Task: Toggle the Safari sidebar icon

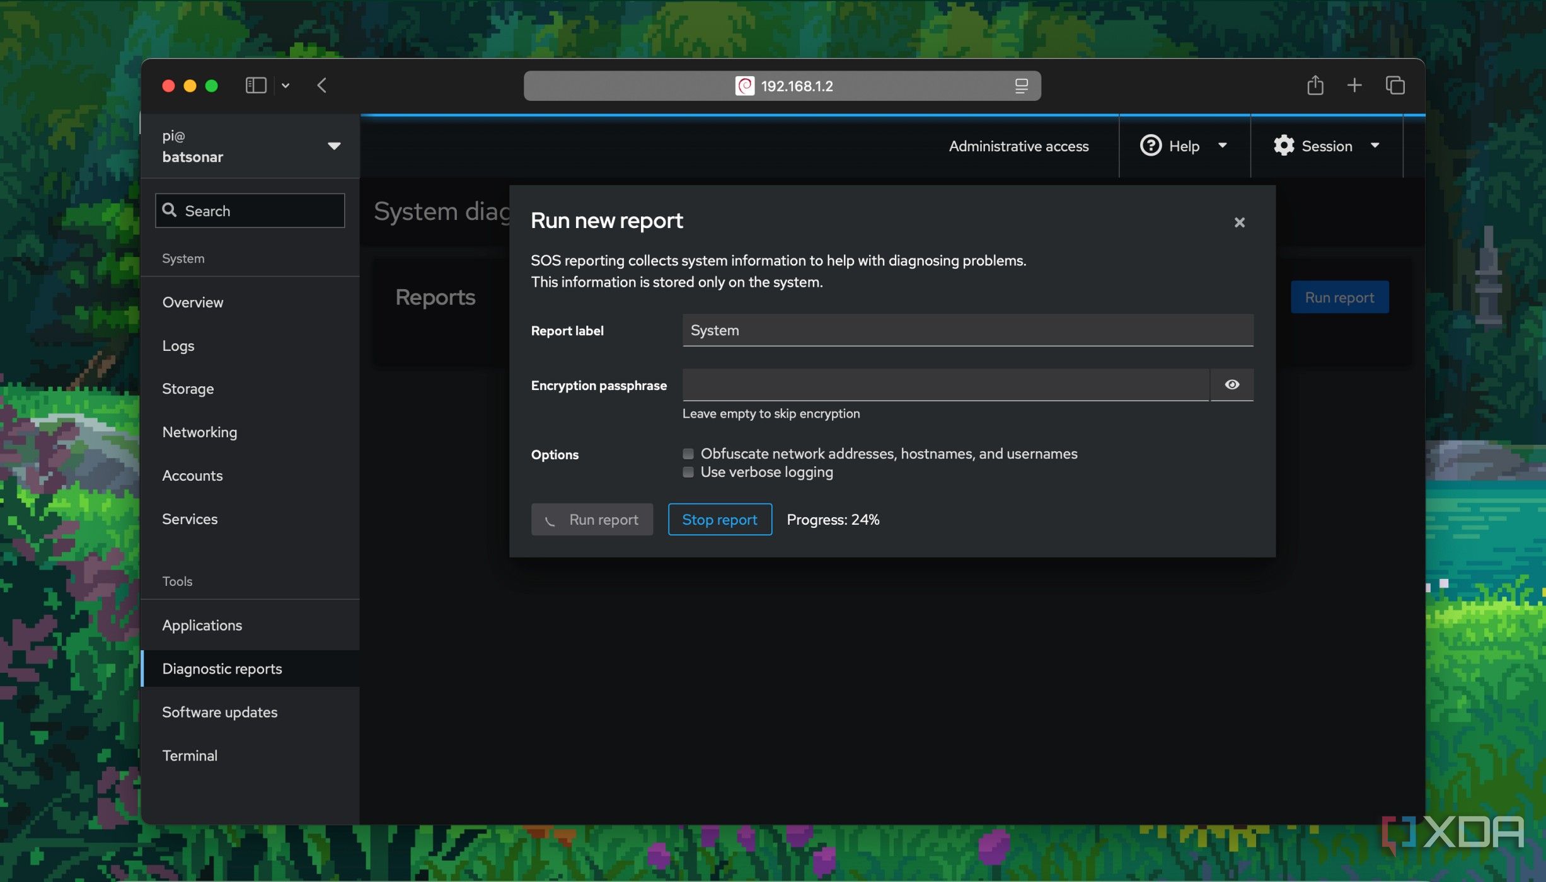Action: coord(256,85)
